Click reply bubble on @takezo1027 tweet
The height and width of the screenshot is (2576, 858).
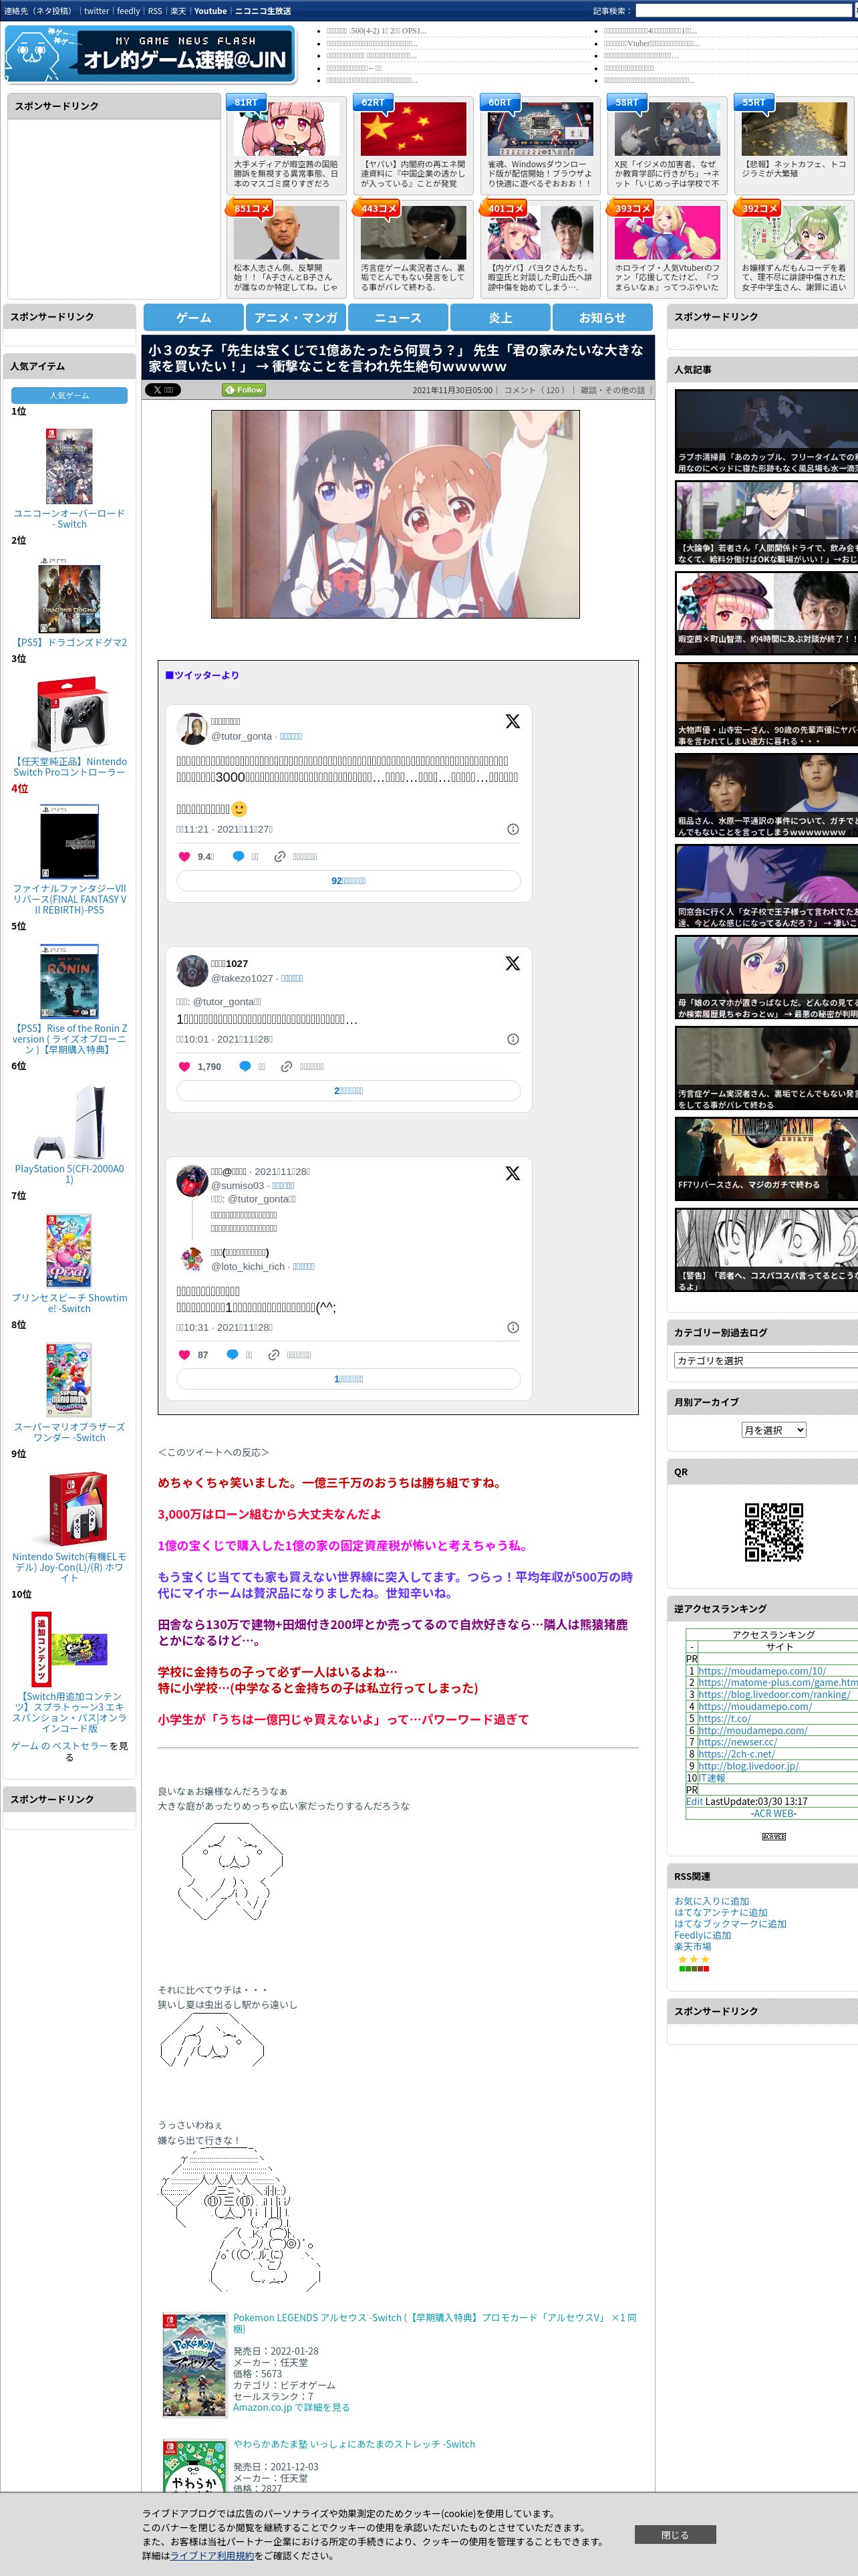pyautogui.click(x=245, y=1066)
